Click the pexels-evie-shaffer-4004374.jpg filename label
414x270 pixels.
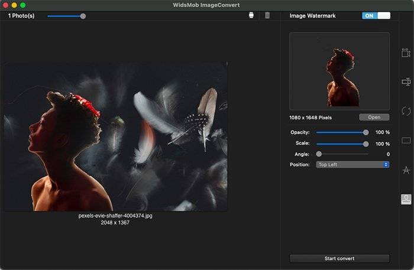(x=115, y=216)
